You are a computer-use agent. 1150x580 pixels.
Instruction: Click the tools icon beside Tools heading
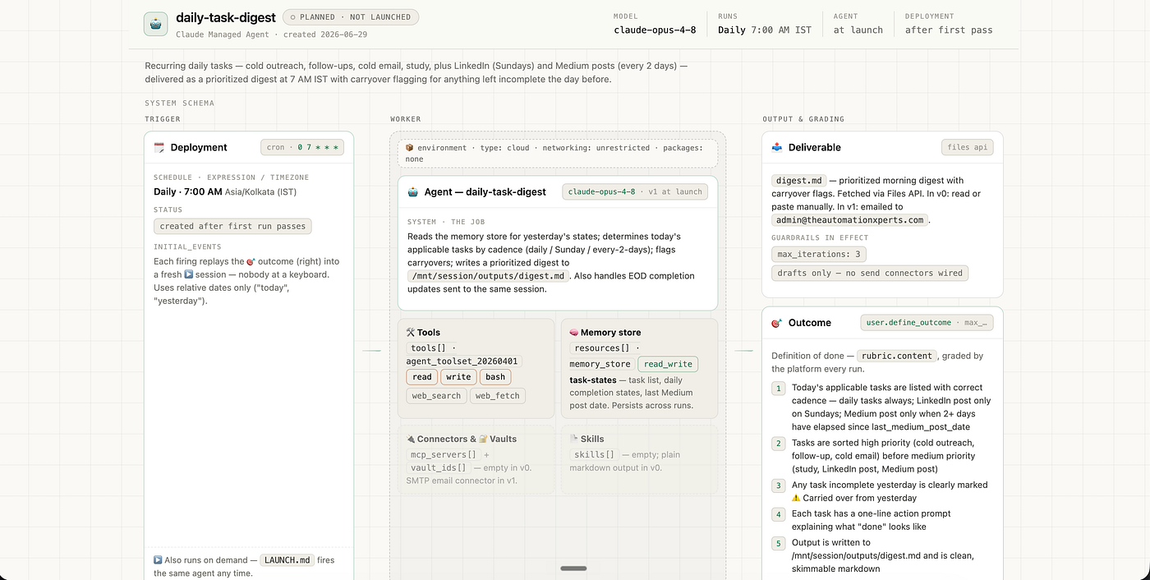411,333
